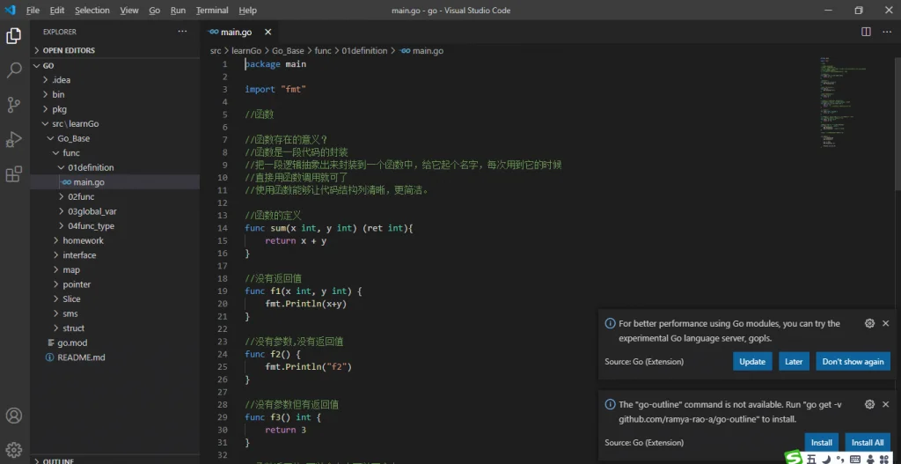
Task: Expand the .idea folder
Action: tap(115, 80)
